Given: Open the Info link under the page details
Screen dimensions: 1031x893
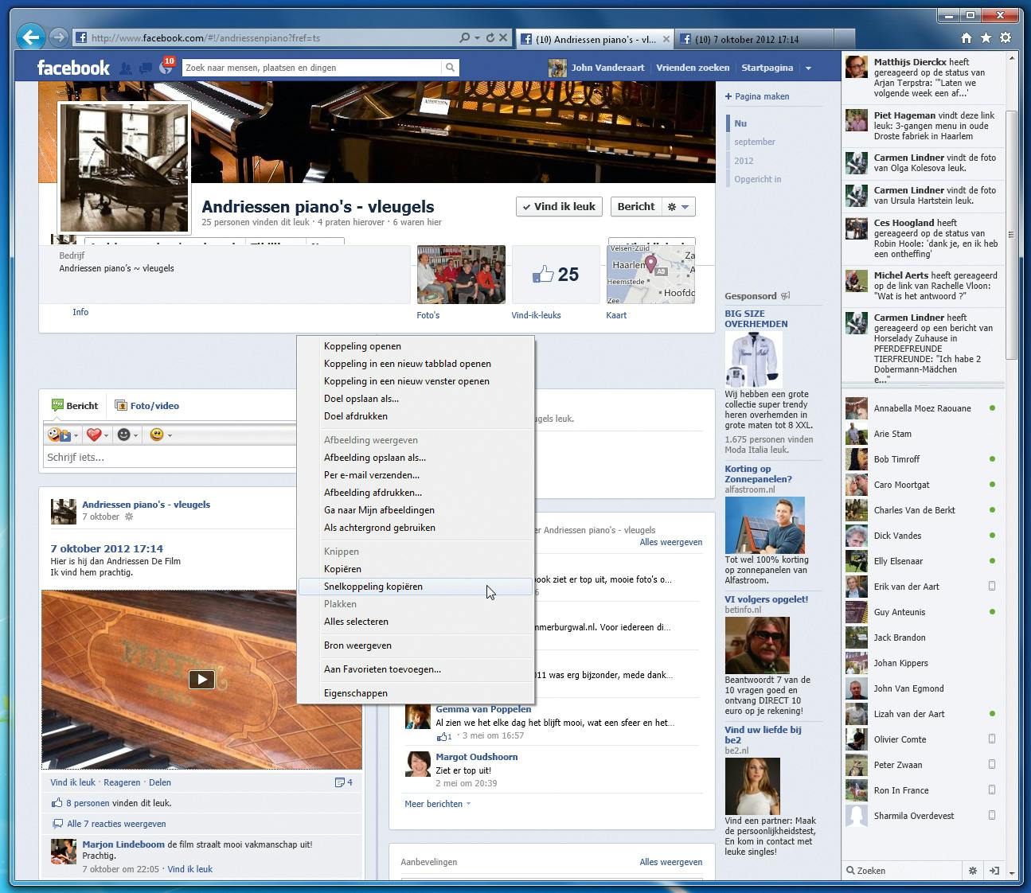Looking at the screenshot, I should pos(80,312).
